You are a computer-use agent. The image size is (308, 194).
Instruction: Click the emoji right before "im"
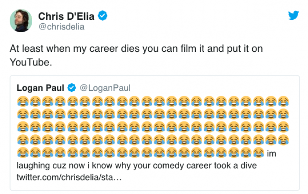(x=260, y=154)
